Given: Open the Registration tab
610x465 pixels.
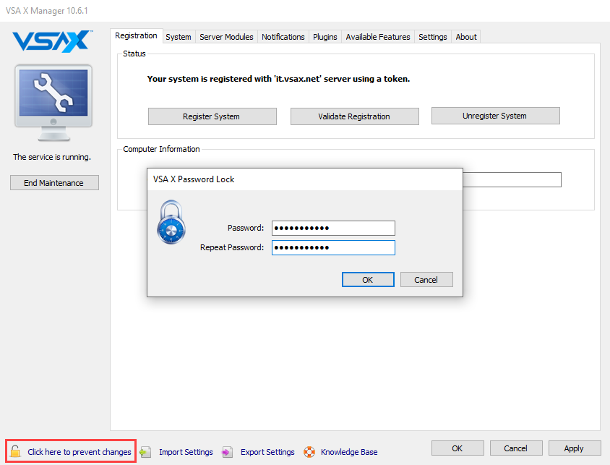Looking at the screenshot, I should click(x=136, y=36).
